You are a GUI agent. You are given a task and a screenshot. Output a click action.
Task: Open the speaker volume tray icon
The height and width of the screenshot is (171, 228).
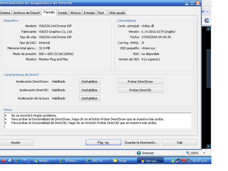(x=188, y=160)
